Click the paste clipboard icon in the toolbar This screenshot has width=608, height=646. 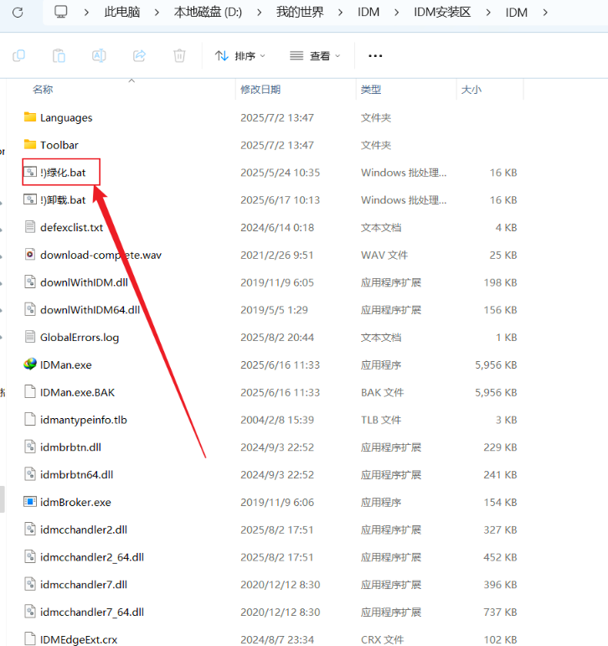pos(59,55)
